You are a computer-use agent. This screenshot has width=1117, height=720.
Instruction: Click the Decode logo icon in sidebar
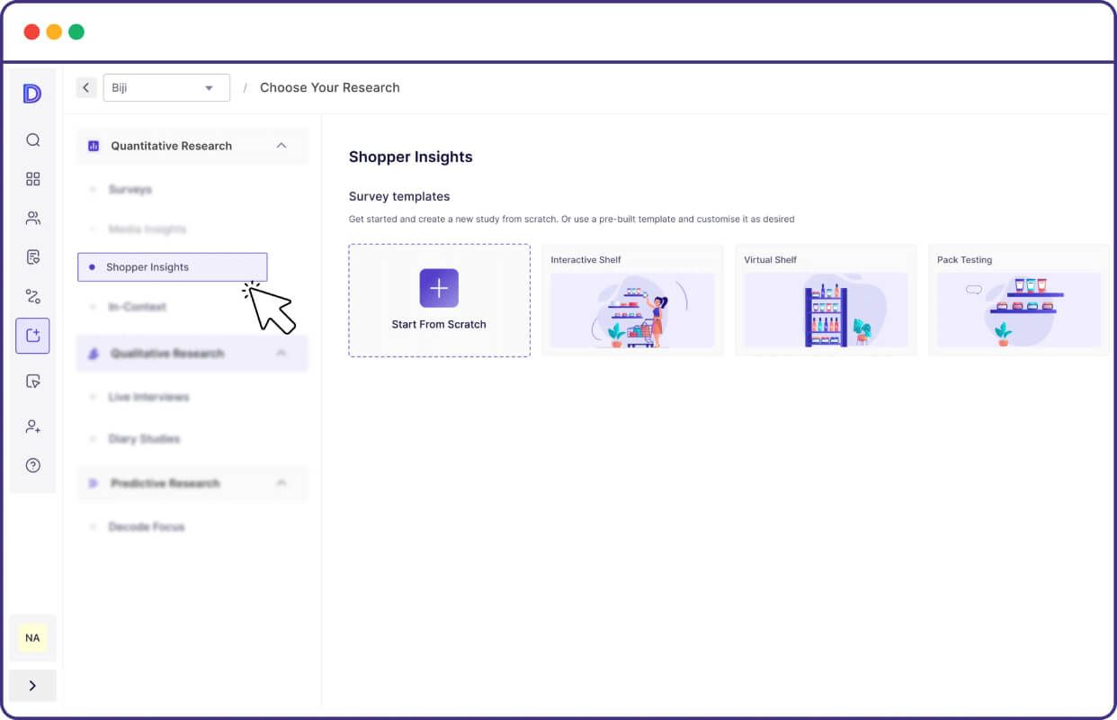pyautogui.click(x=32, y=93)
